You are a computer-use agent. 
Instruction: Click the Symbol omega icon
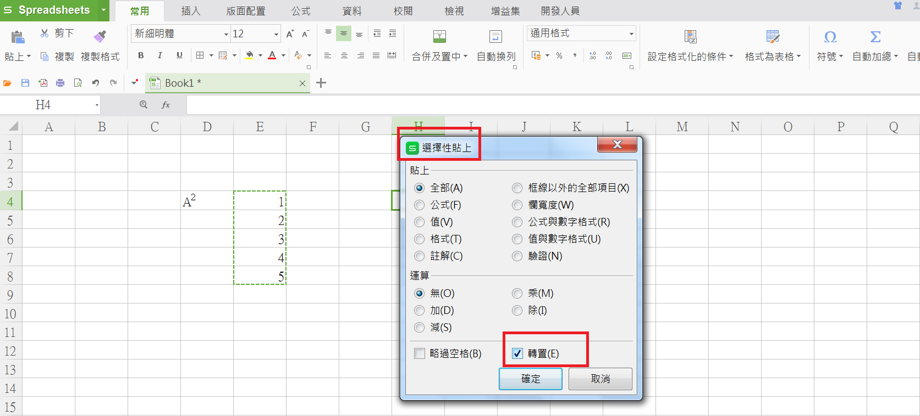(x=830, y=37)
